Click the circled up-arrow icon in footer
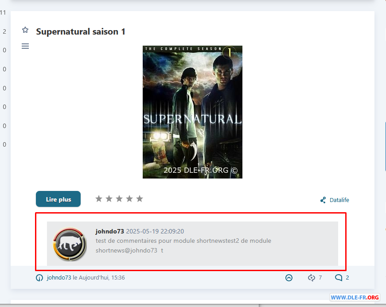Image resolution: width=386 pixels, height=307 pixels. [x=289, y=278]
